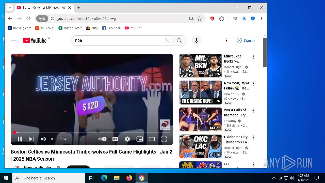Viewport: 325px width, 183px height.
Task: Open red ad blocker extension icon
Action: 212,19
